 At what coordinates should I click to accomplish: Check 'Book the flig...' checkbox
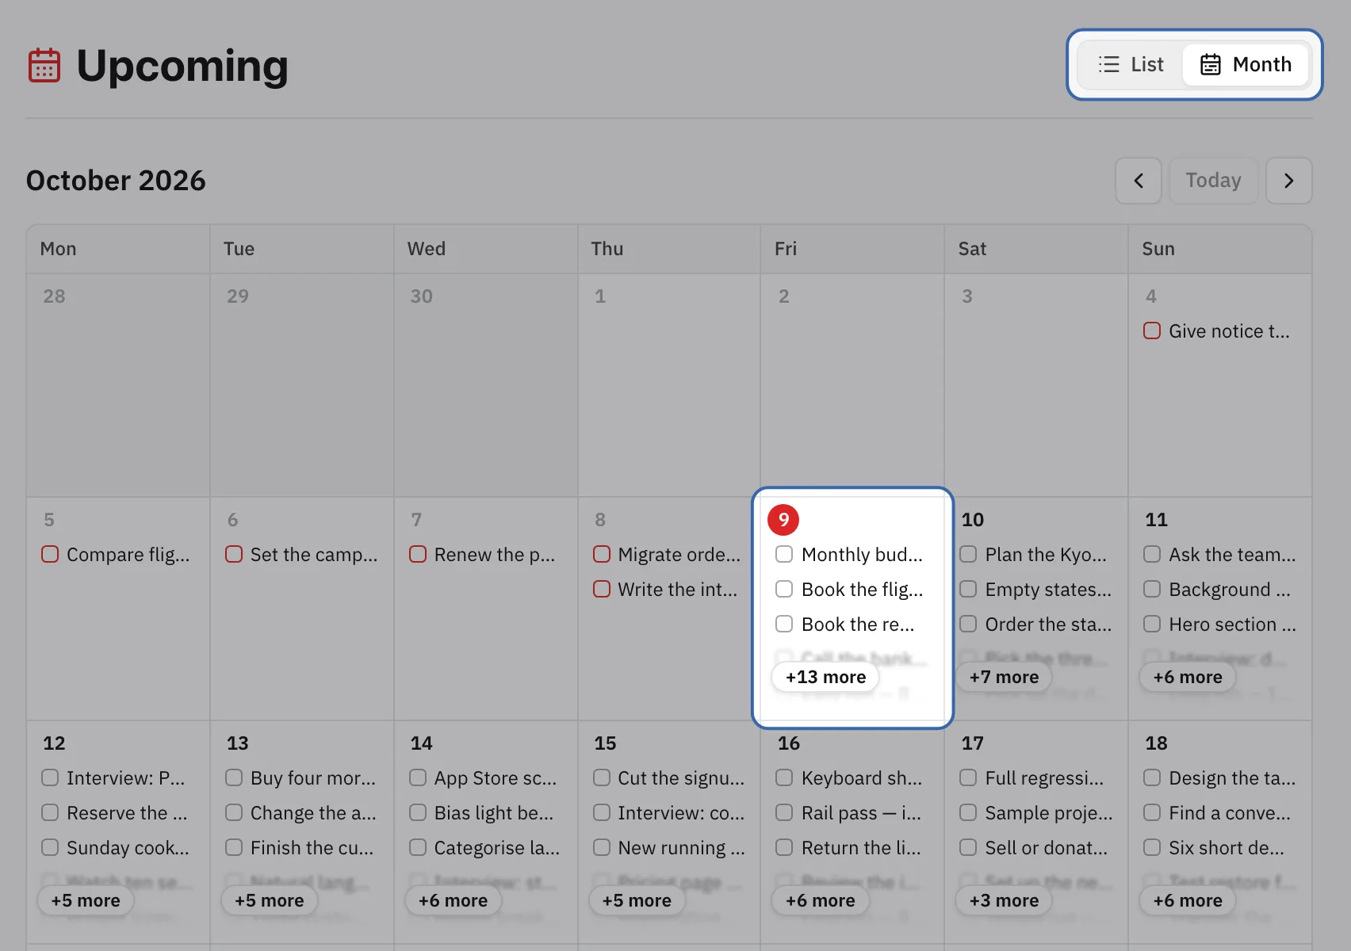coord(784,589)
